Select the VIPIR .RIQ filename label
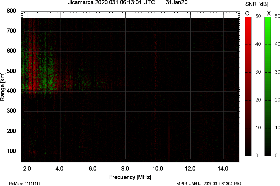The width and height of the screenshot is (280, 186). pyautogui.click(x=209, y=184)
